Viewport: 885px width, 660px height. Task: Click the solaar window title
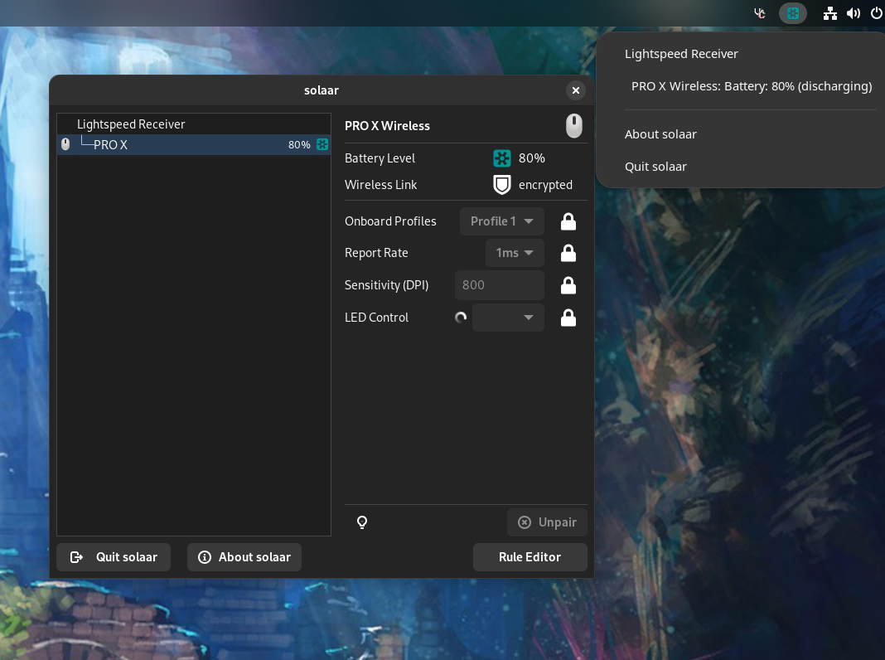pos(322,90)
